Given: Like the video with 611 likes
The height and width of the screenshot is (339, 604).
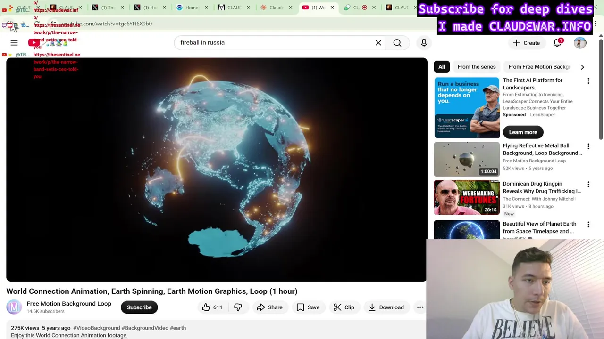Looking at the screenshot, I should [x=212, y=307].
